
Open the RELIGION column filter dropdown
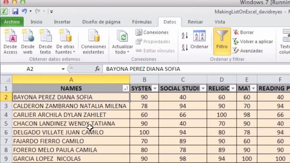(x=233, y=89)
